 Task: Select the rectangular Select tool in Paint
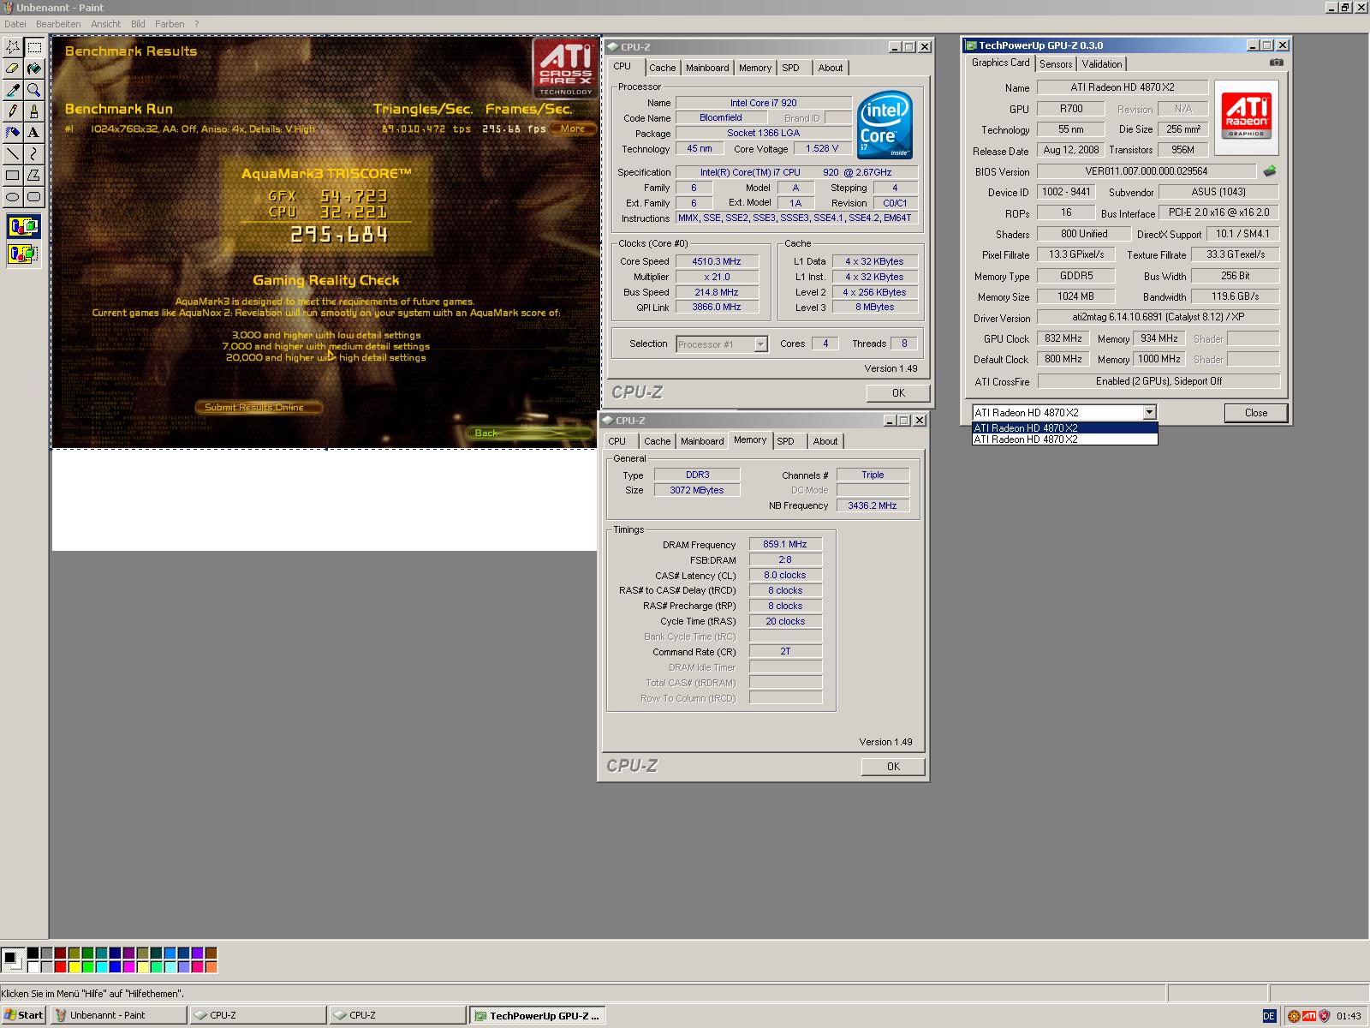tap(34, 47)
